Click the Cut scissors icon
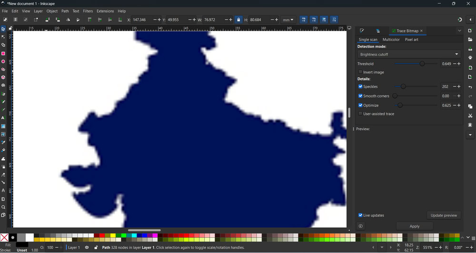This screenshot has width=476, height=253. pos(470,116)
